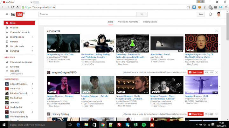Image resolution: width=229 pixels, height=128 pixels.
Task: Click the search magnifier button
Action: click(x=142, y=14)
